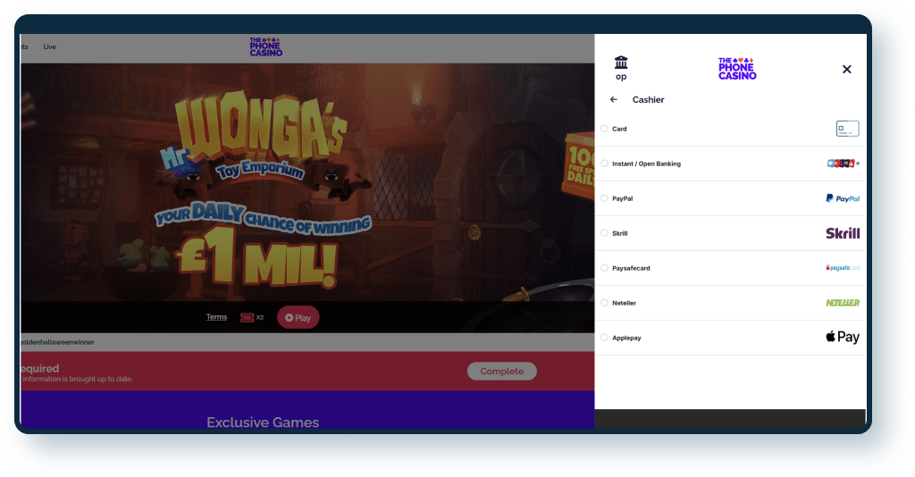Image resolution: width=915 pixels, height=477 pixels.
Task: Click the Cashier heading text
Action: click(x=649, y=100)
